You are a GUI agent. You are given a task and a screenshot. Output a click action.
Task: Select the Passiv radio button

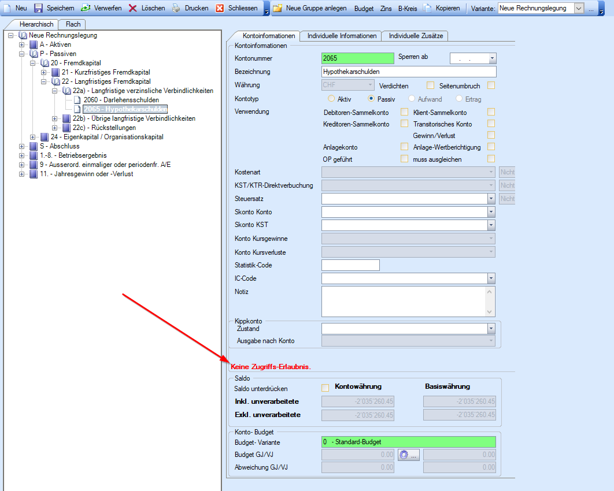[x=371, y=99]
